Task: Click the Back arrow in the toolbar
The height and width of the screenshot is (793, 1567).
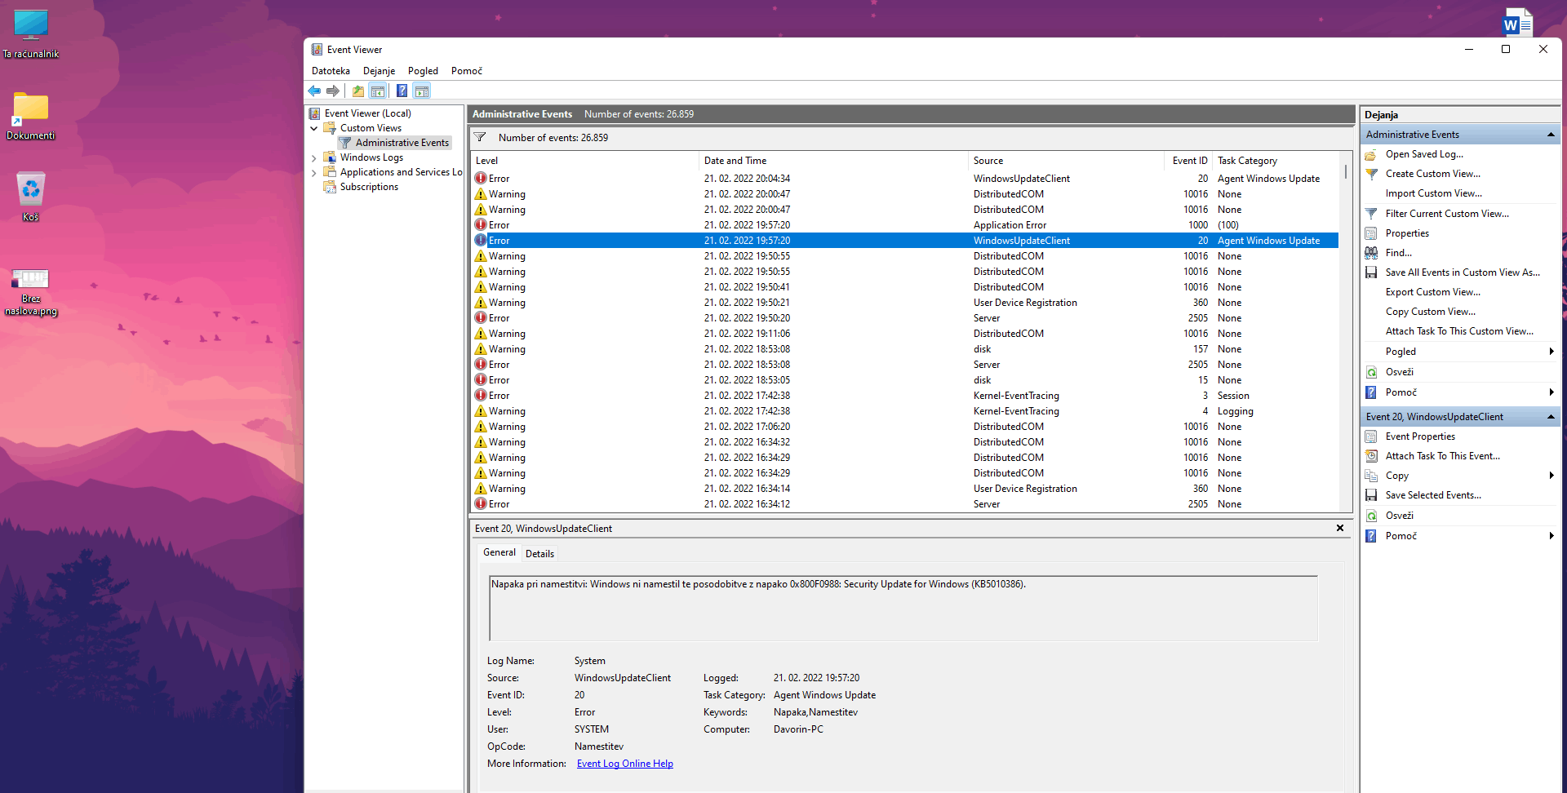Action: 314,91
